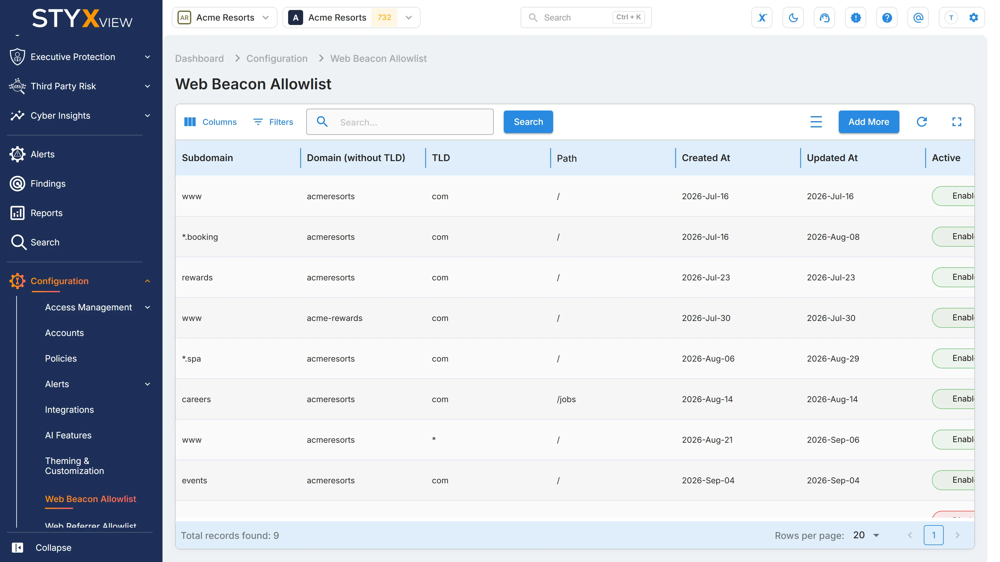This screenshot has height=562, width=1000.
Task: Toggle Enabled status for *.booking row
Action: coord(953,237)
